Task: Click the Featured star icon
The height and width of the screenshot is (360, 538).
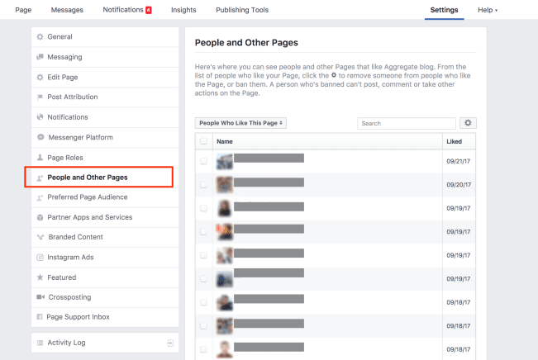Action: 40,277
